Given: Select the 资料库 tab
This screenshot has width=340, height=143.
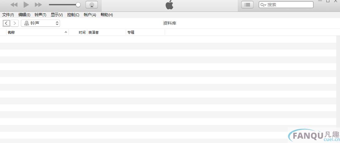Looking at the screenshot, I should tap(170, 23).
